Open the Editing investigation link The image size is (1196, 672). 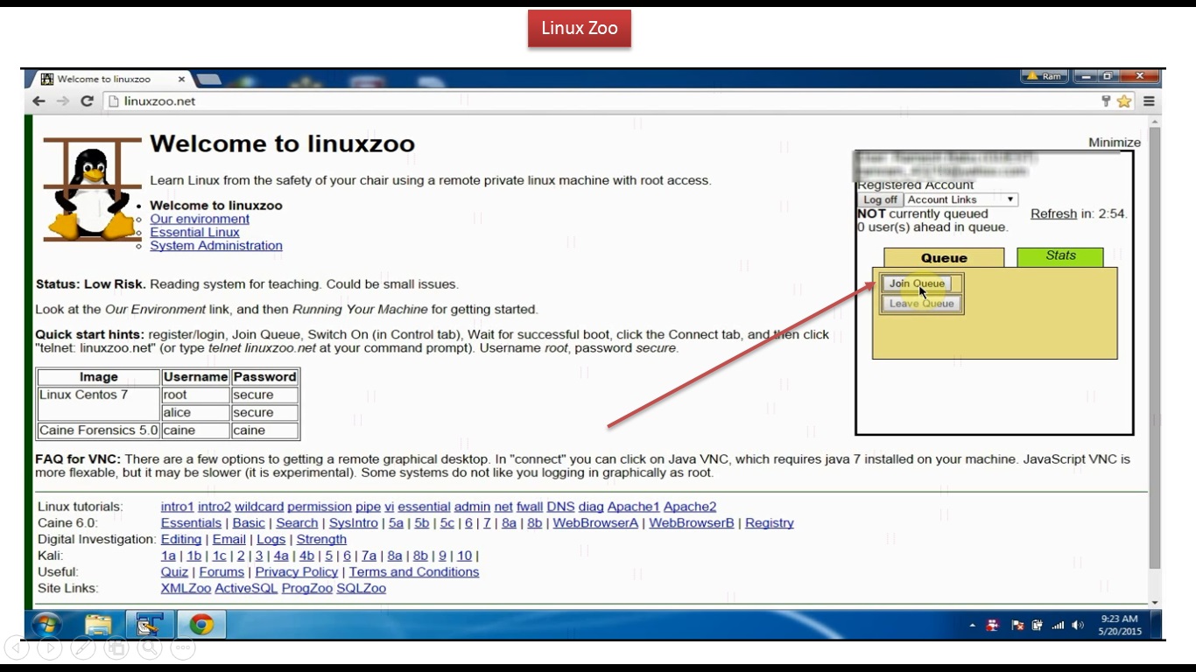pyautogui.click(x=181, y=539)
